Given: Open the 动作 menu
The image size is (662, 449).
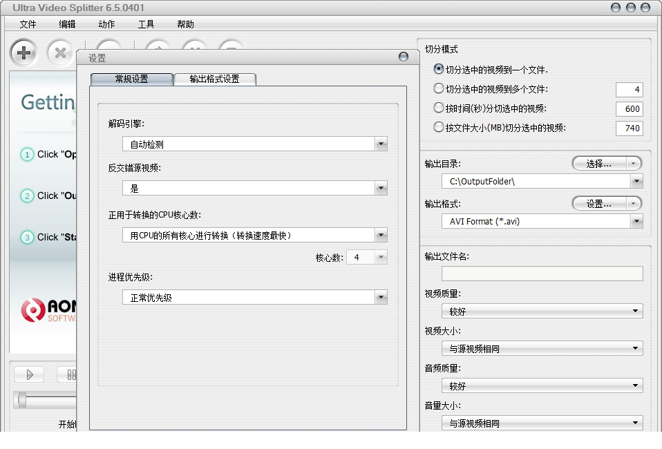Looking at the screenshot, I should [x=106, y=24].
